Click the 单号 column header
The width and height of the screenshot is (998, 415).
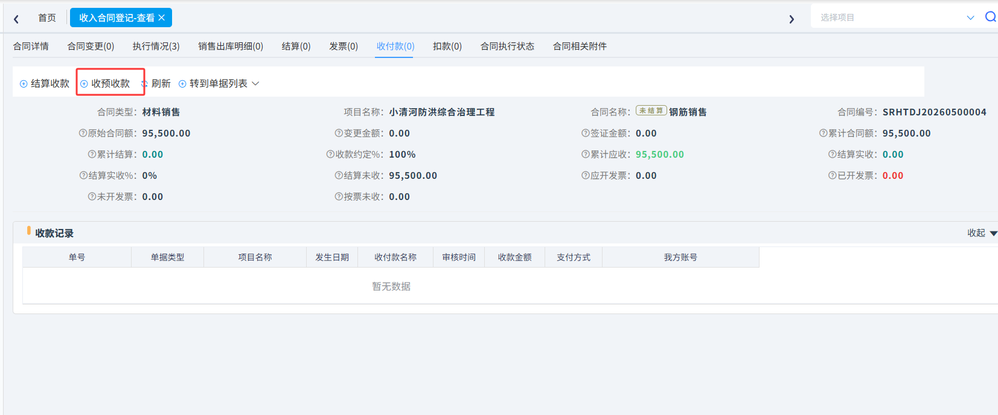click(77, 257)
